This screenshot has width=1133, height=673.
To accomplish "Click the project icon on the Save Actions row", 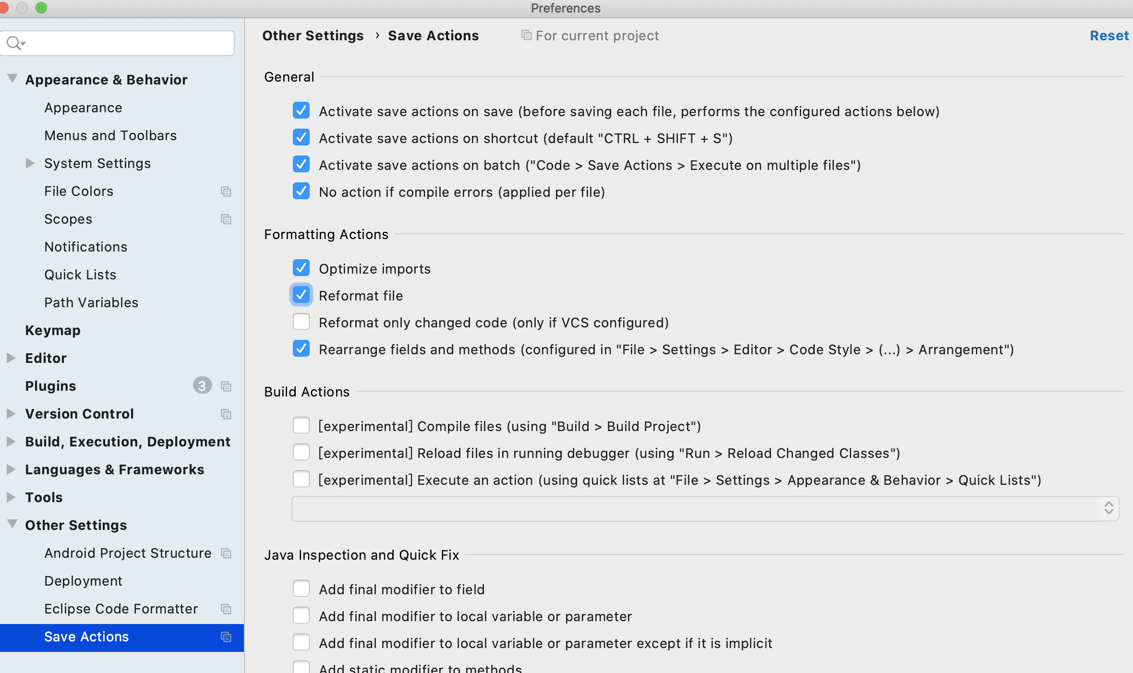I will 226,637.
